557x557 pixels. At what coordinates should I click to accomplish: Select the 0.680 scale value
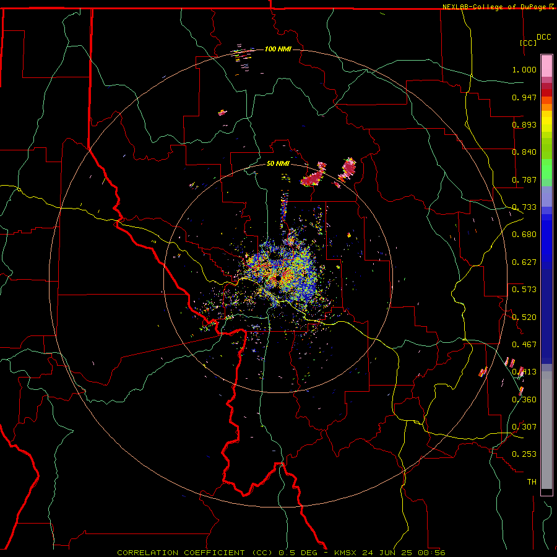[x=524, y=235]
